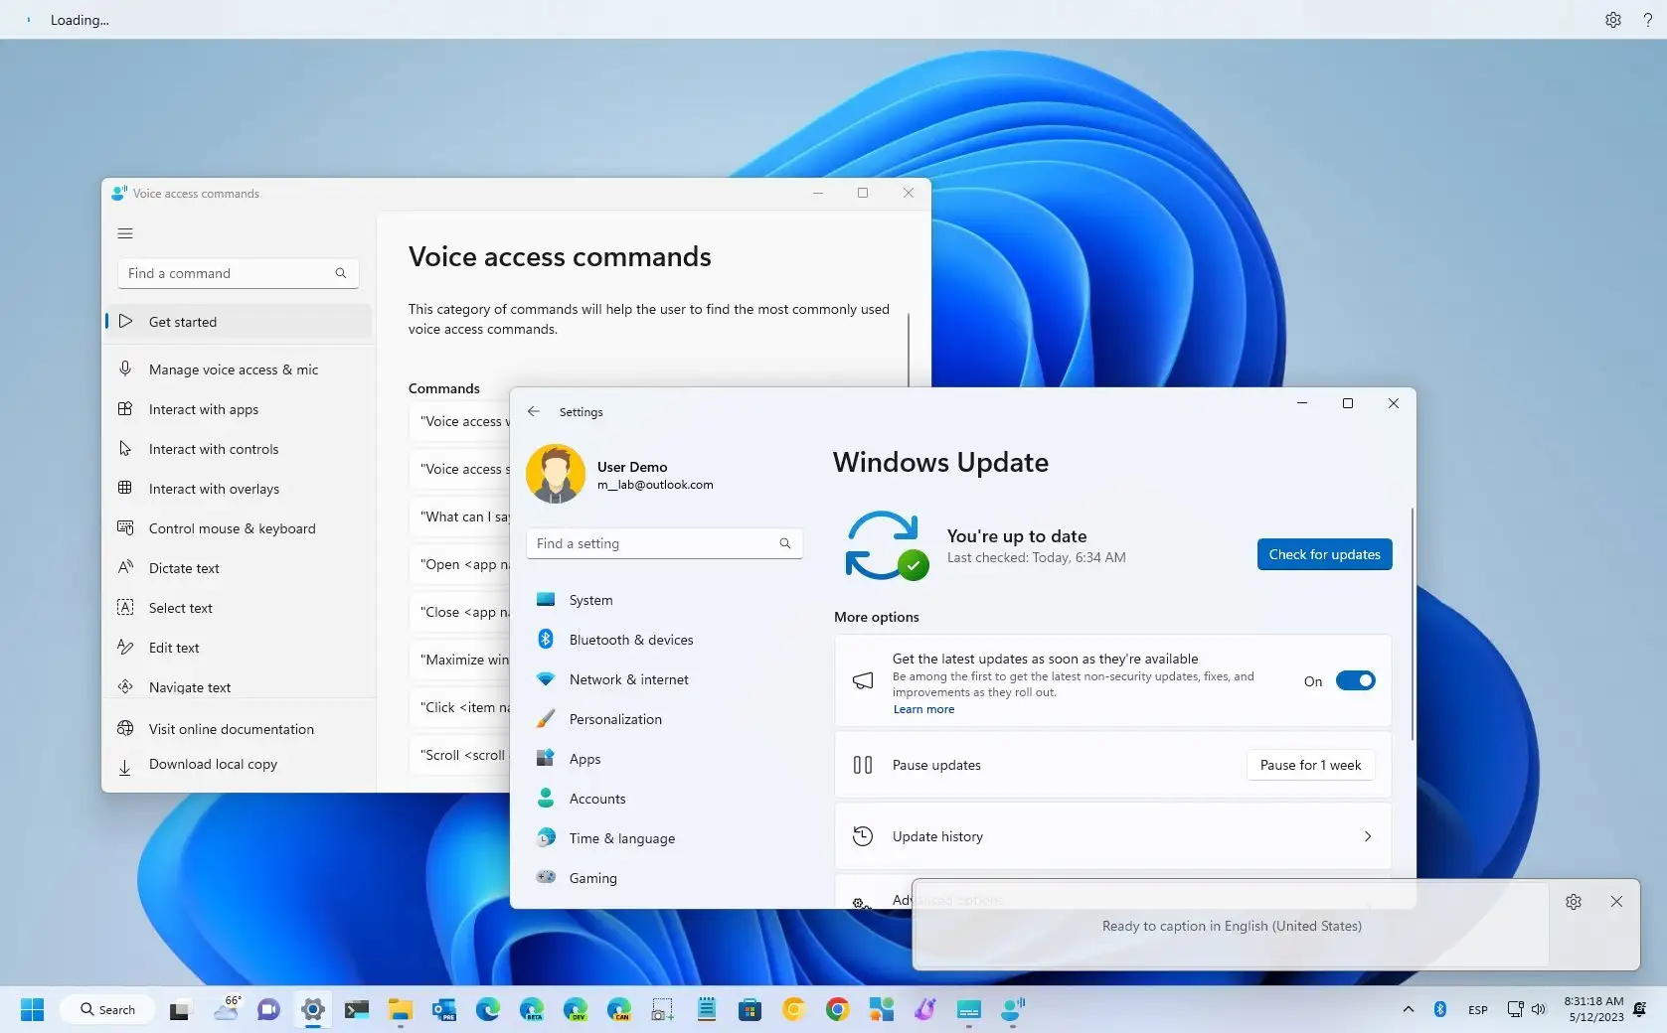Open Task View on taskbar

click(179, 1010)
